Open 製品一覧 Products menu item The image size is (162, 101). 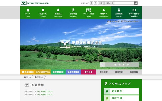coord(43,13)
